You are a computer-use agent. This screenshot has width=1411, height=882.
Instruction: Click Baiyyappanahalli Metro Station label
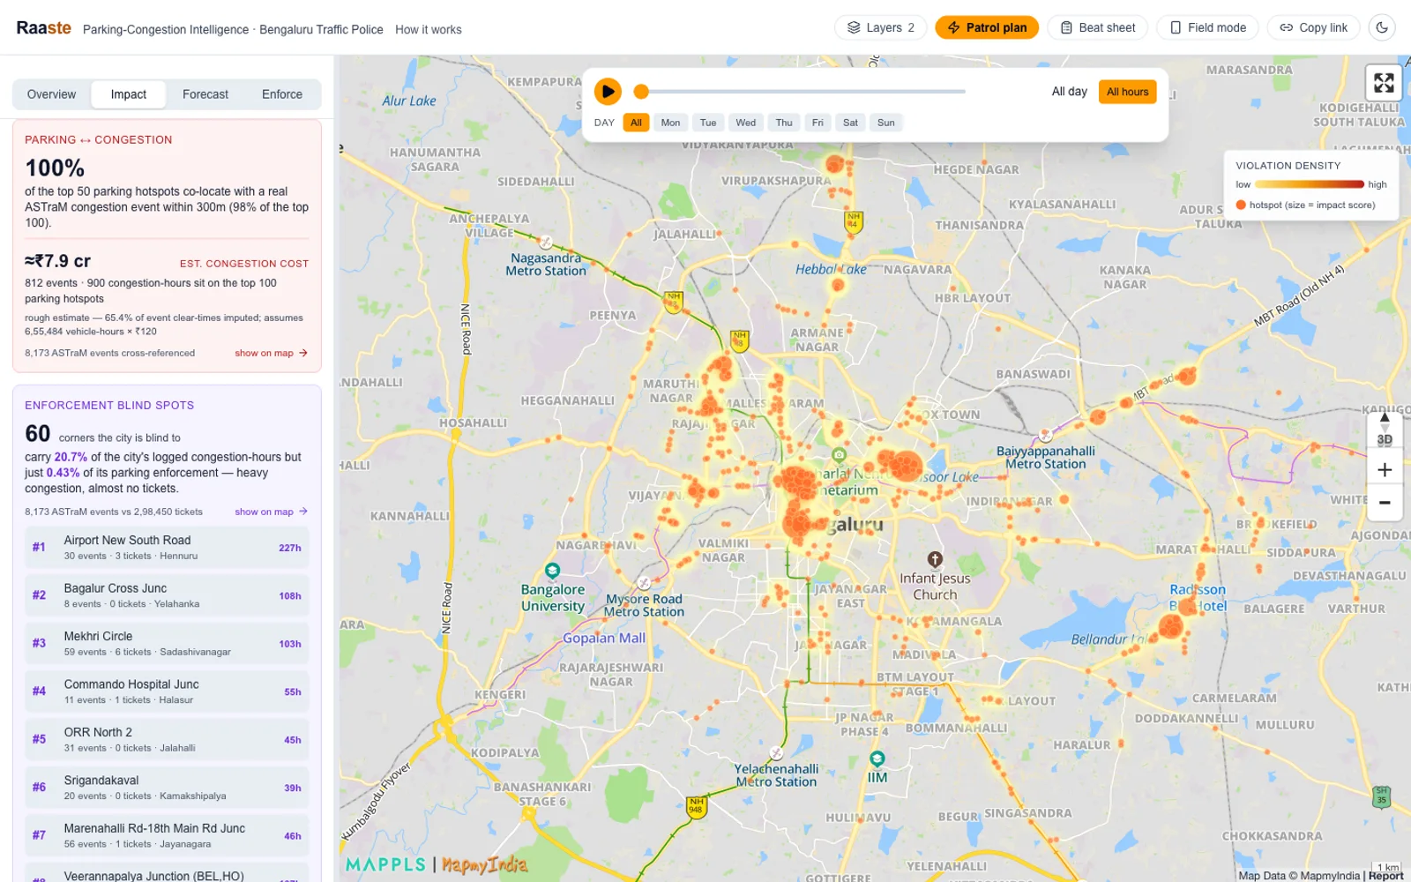tap(1046, 457)
